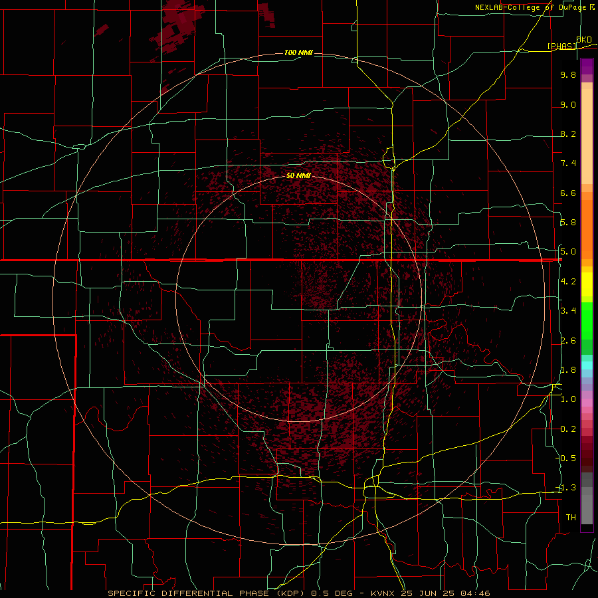
Task: Click the 5.8 legend value
Action: (x=568, y=223)
